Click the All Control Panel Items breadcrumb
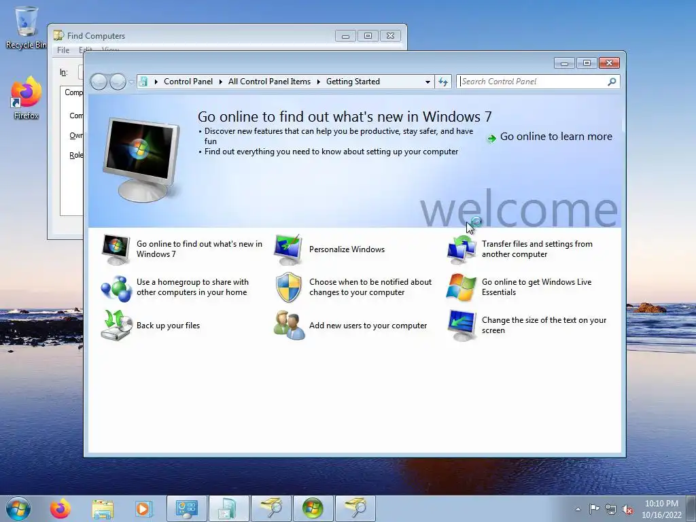Viewport: 696px width, 522px height. pyautogui.click(x=269, y=82)
